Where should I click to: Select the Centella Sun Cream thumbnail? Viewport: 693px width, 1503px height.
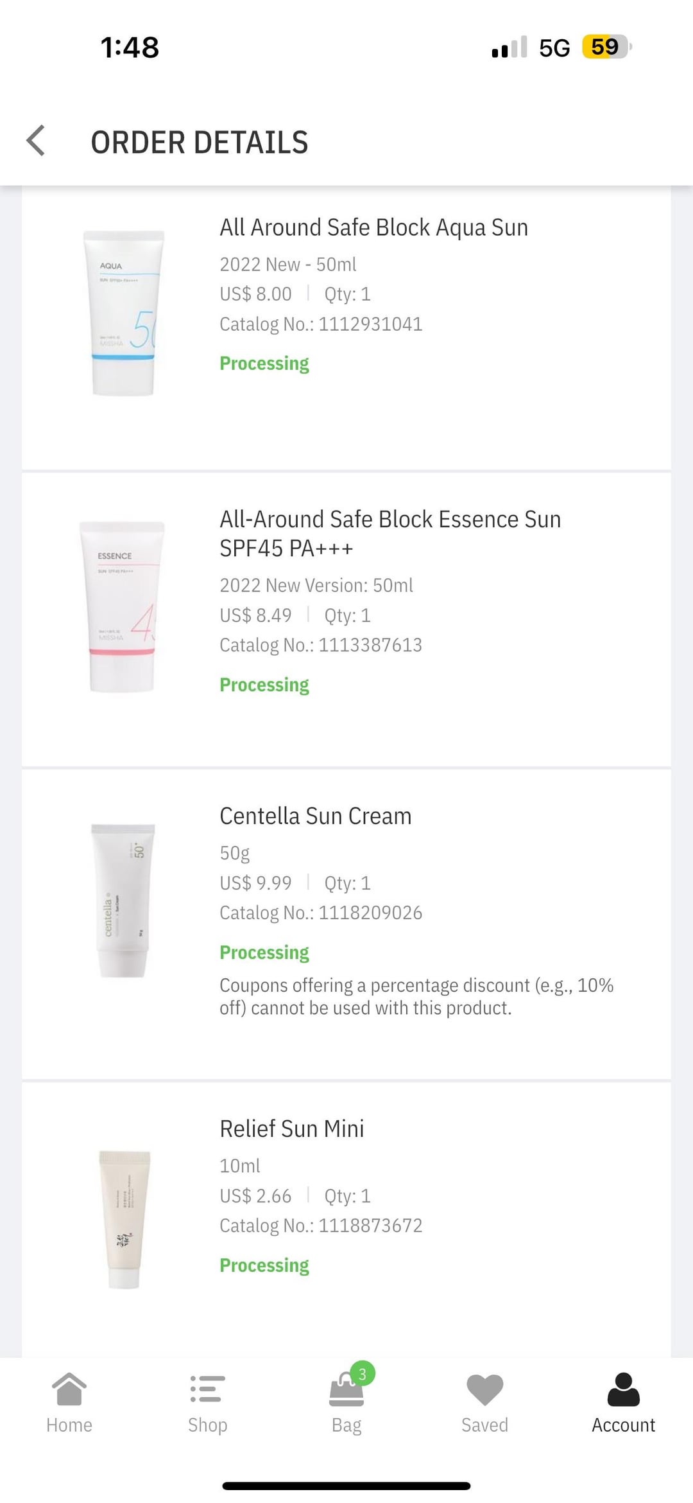pos(123,901)
